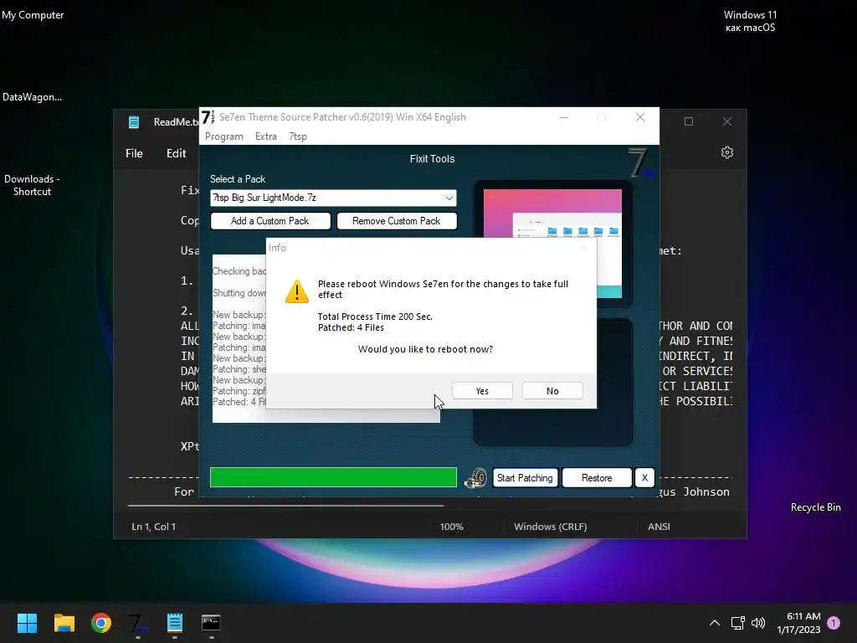This screenshot has width=857, height=643.
Task: Show hidden system tray icons
Action: click(x=715, y=623)
